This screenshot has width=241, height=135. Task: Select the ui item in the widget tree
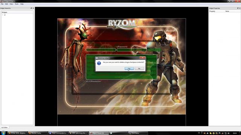pos(5,15)
